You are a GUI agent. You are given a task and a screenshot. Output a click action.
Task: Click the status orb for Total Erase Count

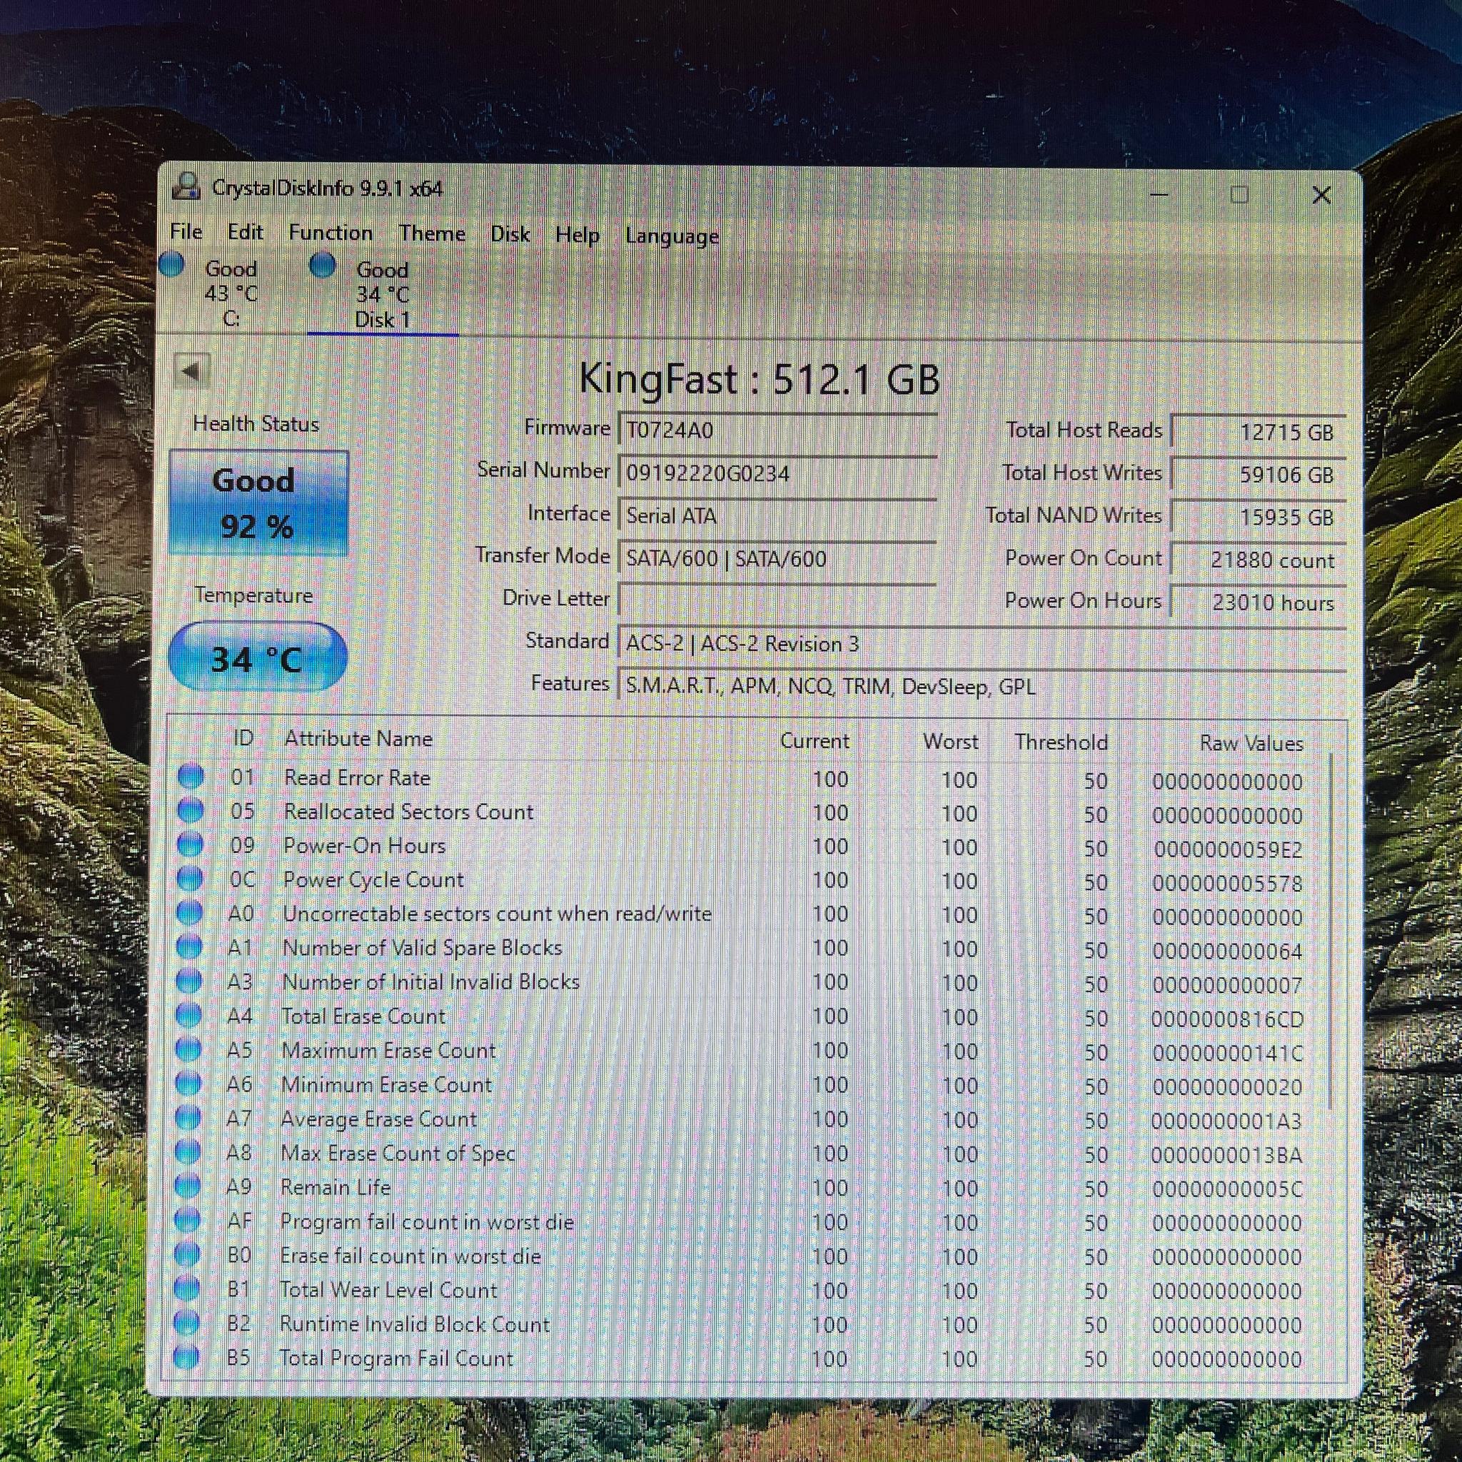tap(188, 1015)
